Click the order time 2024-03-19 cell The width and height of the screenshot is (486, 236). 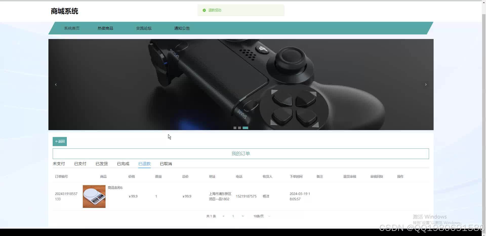tap(300, 196)
